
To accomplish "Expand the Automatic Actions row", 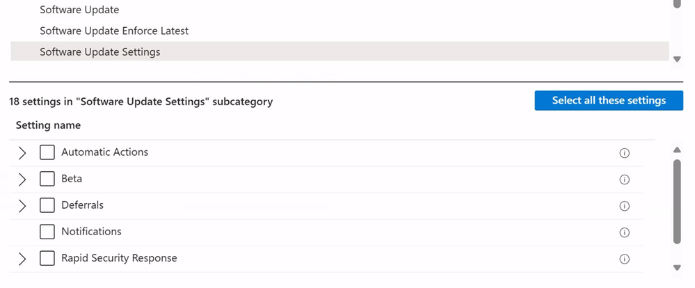I will tap(22, 153).
